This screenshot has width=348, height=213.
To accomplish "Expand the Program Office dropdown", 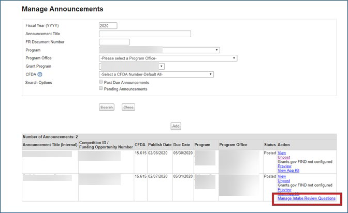I will [x=168, y=58].
